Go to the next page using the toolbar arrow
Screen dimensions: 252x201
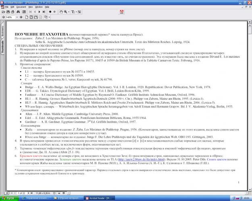39,12
